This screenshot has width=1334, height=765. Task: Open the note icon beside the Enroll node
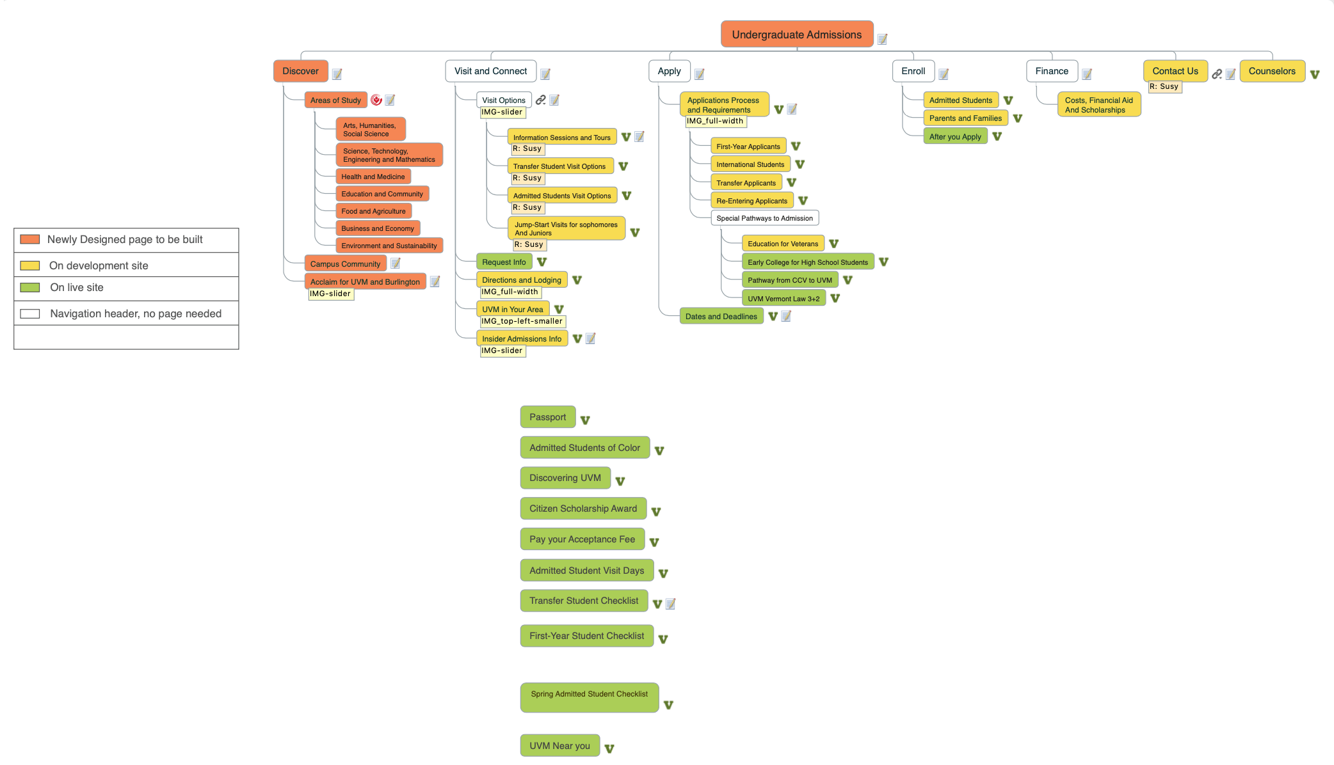[944, 74]
